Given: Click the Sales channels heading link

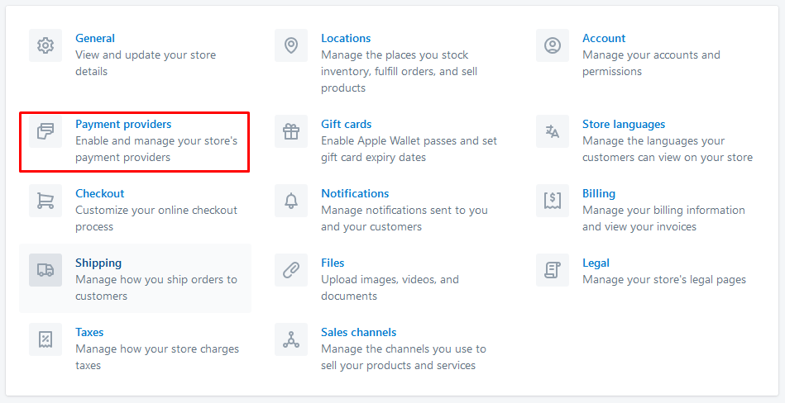Looking at the screenshot, I should coord(358,333).
